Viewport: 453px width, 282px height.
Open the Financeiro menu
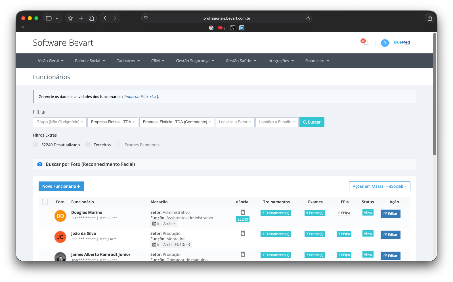[x=317, y=61]
